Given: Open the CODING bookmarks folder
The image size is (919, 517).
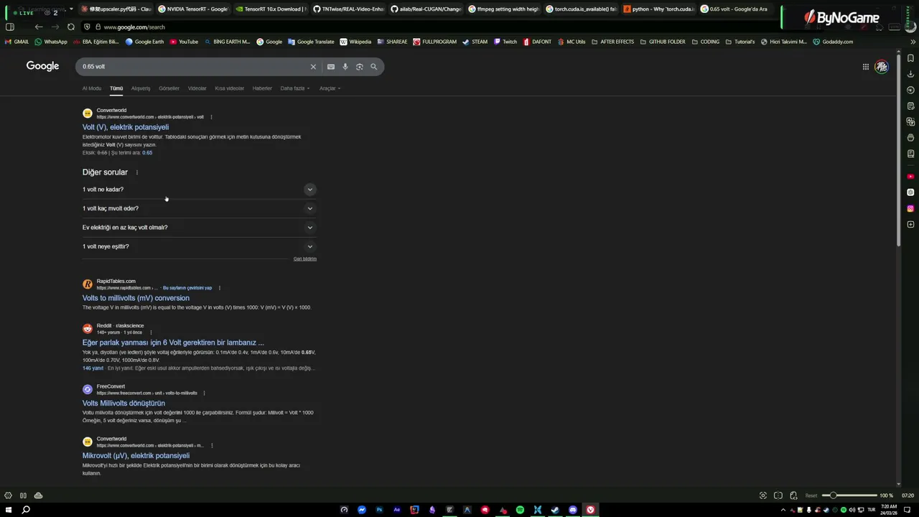Looking at the screenshot, I should (x=706, y=42).
